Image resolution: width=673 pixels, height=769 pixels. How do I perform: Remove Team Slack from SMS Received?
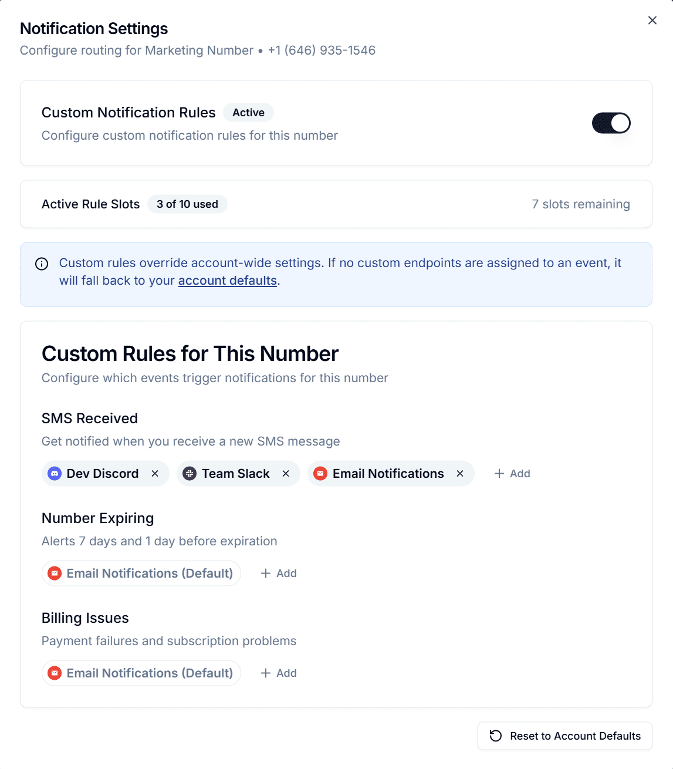pyautogui.click(x=286, y=473)
